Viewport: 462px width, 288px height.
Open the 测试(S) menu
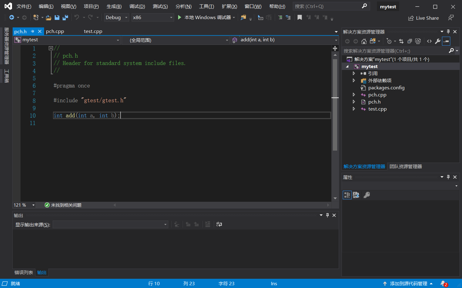pyautogui.click(x=160, y=6)
